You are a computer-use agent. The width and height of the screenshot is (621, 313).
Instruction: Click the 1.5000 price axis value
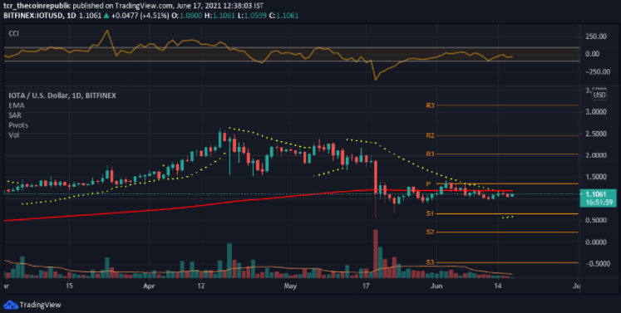(596, 177)
